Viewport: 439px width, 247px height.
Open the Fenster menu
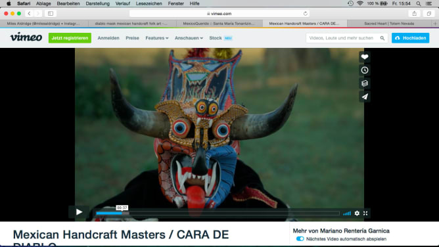[176, 3]
